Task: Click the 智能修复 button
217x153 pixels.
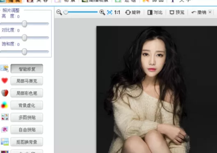Action: pos(27,69)
